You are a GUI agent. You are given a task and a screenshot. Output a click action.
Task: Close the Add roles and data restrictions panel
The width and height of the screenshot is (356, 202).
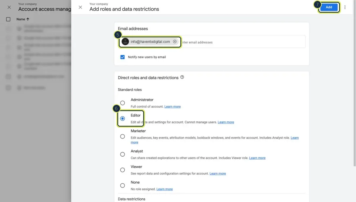[x=80, y=7]
